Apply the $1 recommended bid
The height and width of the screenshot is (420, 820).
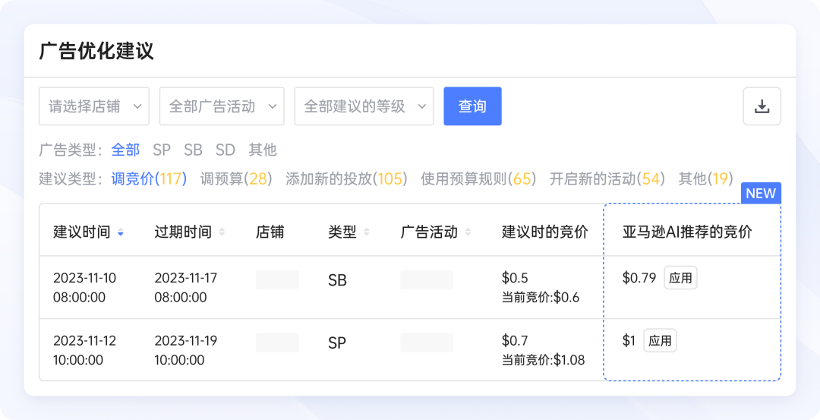click(x=660, y=341)
